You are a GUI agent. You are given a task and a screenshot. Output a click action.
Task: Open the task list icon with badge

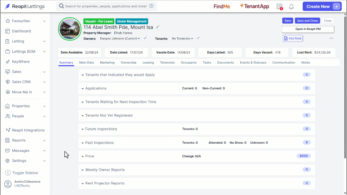tap(280, 7)
